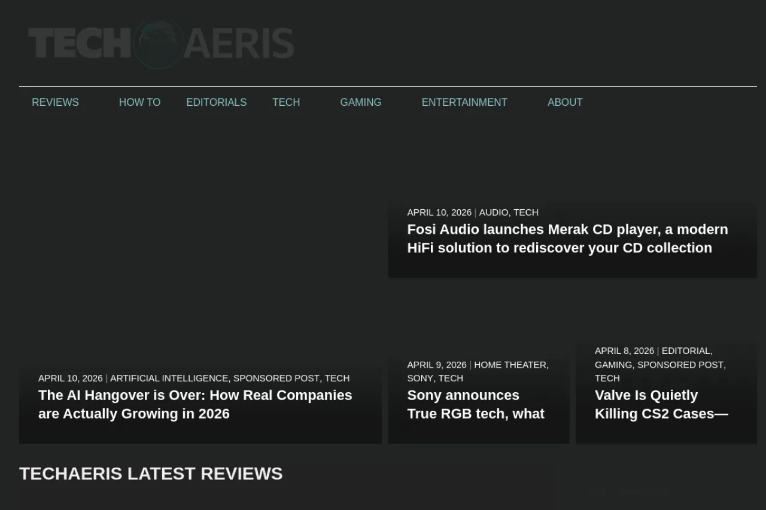Open the ENTERTAINMENT navigation item
Image resolution: width=766 pixels, height=510 pixels.
(464, 102)
